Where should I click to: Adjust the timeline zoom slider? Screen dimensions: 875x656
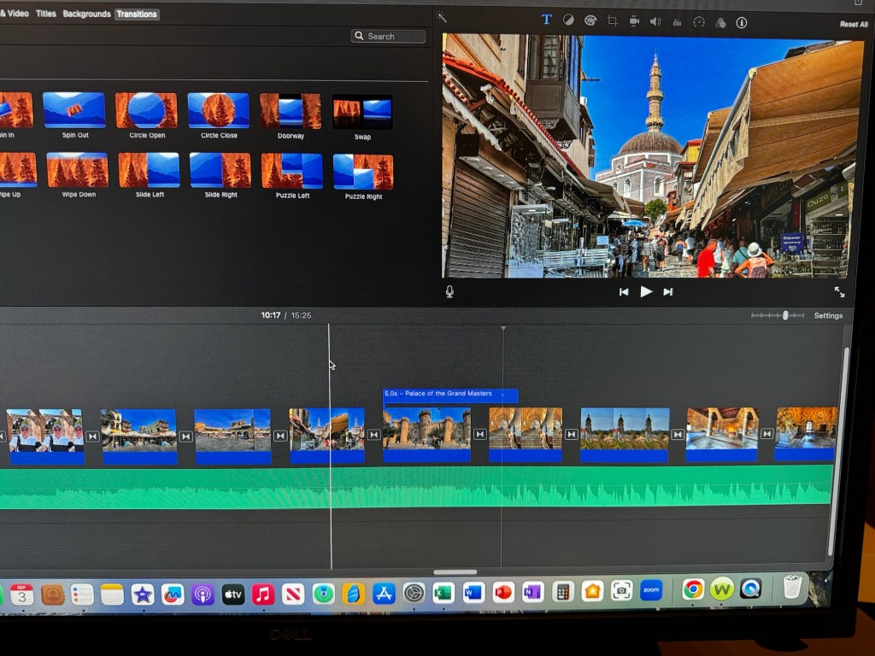click(784, 315)
